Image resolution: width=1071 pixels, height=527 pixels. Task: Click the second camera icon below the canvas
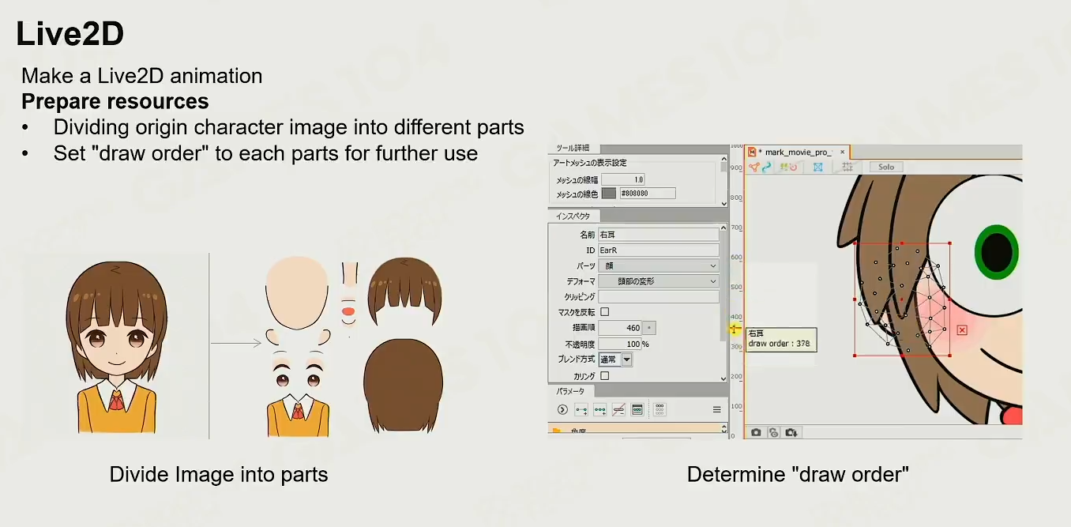(774, 432)
